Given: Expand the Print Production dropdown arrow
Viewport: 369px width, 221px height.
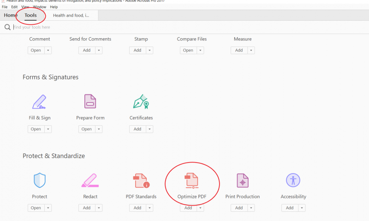Looking at the screenshot, I should 251,208.
